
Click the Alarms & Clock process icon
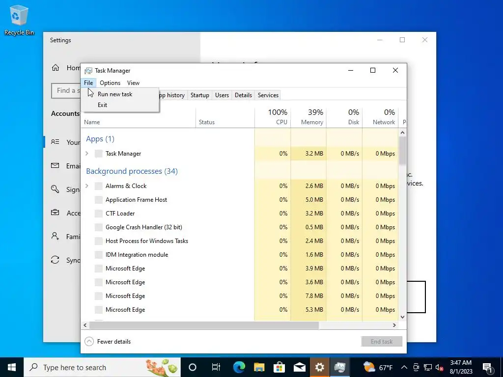99,186
